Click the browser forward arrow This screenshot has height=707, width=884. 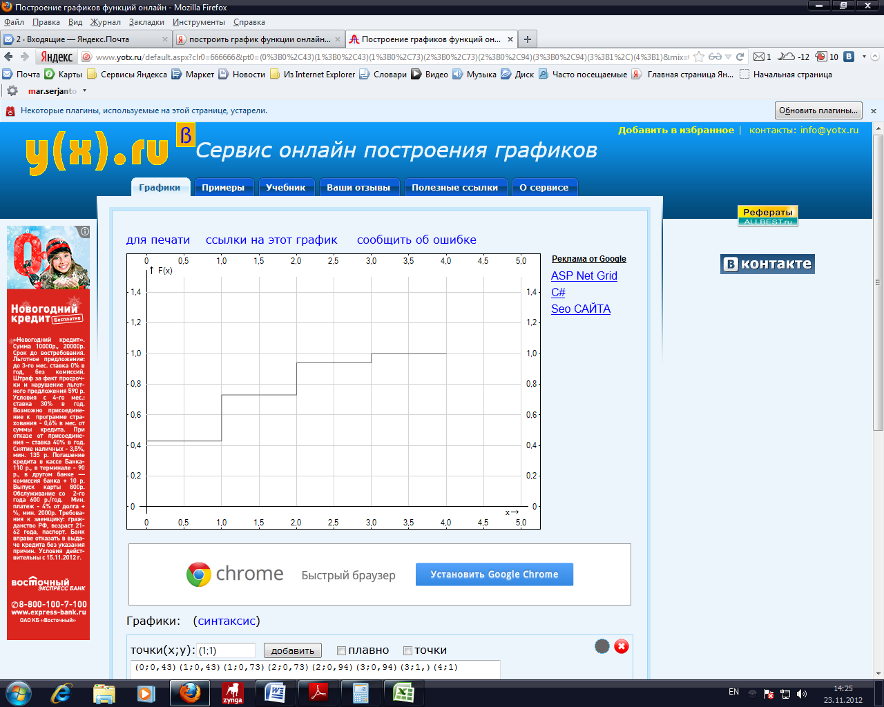25,57
